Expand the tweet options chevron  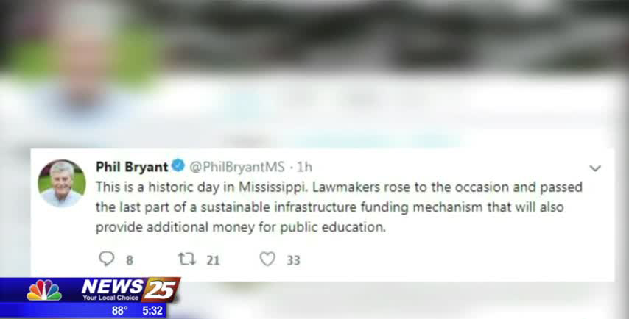click(x=595, y=168)
